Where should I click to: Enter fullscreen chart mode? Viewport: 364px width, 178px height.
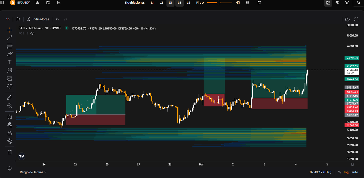[356, 19]
